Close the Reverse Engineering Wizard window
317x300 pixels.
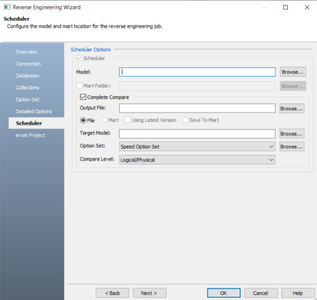(x=307, y=7)
